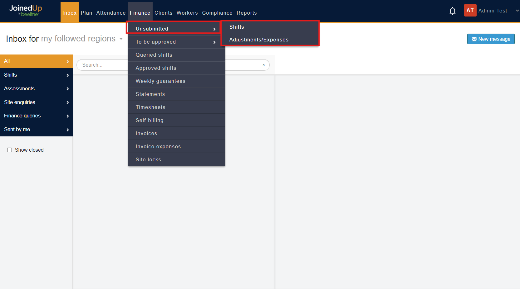
Task: Toggle the Show closed checkbox
Action: pos(10,150)
